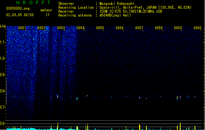This screenshot has width=205, height=130.
Task: Click the 0858 time marker
Action: click(x=159, y=28)
